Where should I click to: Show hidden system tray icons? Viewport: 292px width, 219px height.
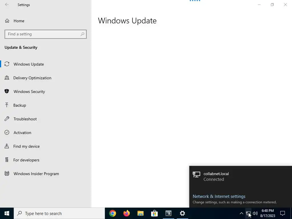pos(241,213)
